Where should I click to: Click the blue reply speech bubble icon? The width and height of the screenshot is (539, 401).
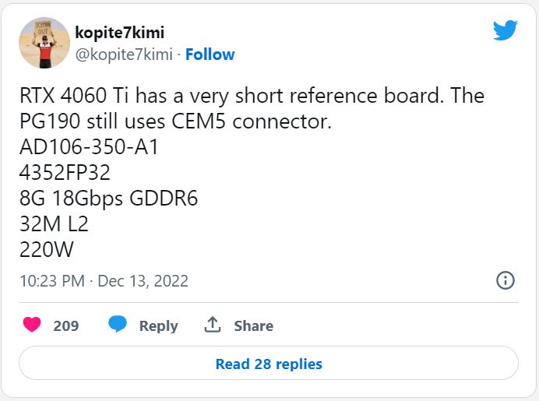117,324
